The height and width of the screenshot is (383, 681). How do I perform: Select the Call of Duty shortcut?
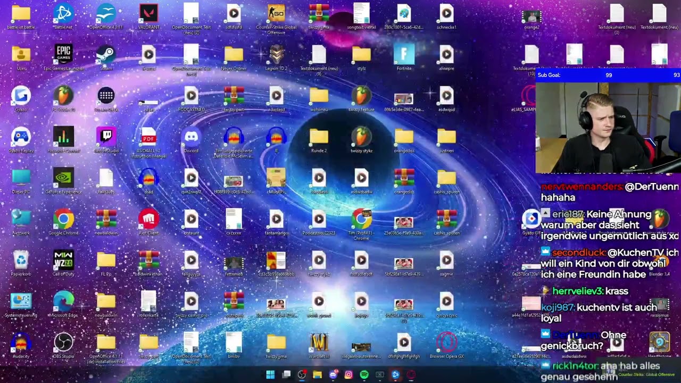point(63,263)
